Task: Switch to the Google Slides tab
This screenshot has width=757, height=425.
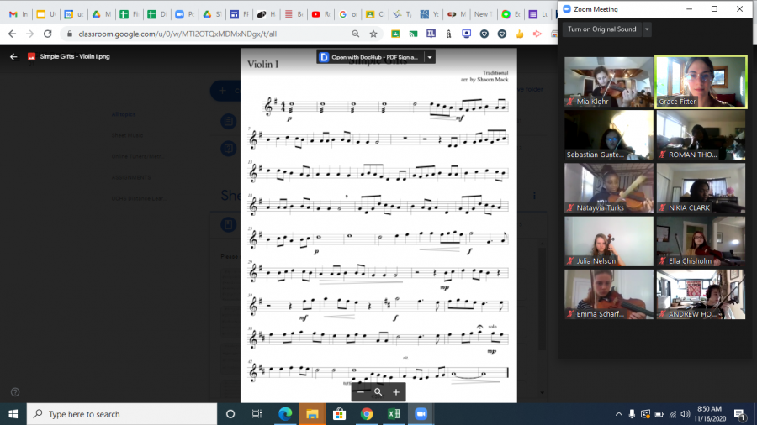Action: 46,14
